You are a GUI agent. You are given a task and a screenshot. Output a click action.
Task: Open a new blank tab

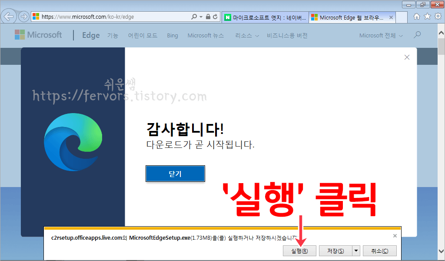pos(401,17)
